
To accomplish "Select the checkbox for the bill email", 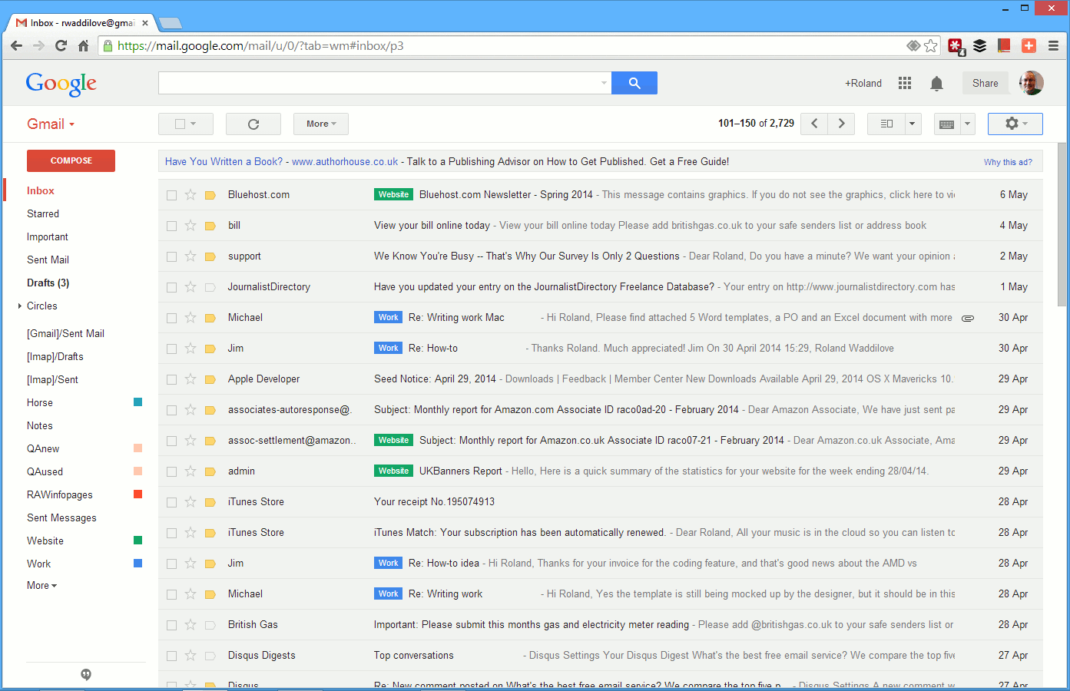I will click(171, 226).
